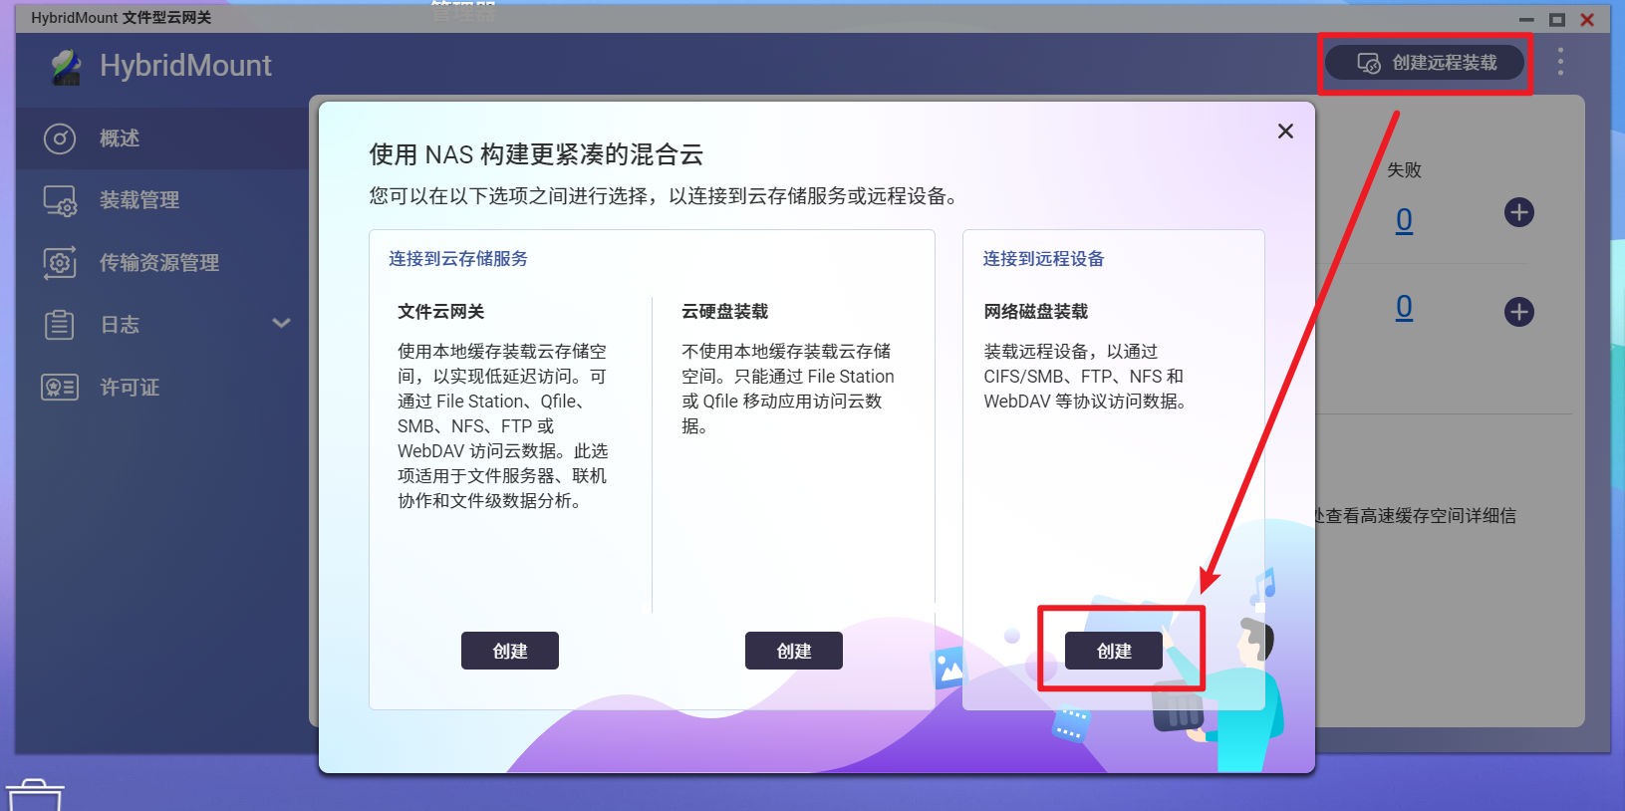Click the HybridMount logo icon
The width and height of the screenshot is (1625, 811).
[x=66, y=67]
